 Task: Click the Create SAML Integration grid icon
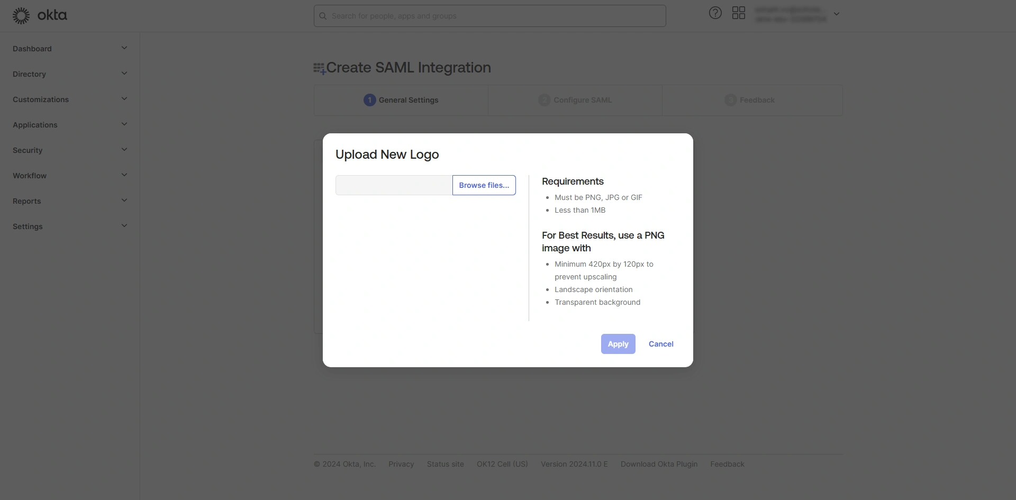[x=319, y=68]
